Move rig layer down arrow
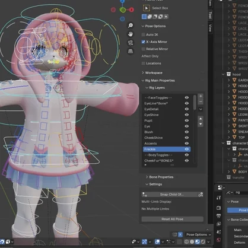Viewport: 248px width, 248px height. (201, 124)
